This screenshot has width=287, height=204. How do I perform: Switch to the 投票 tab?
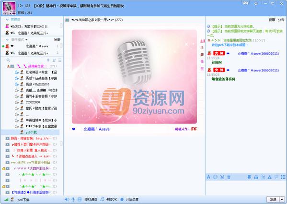(x=272, y=20)
